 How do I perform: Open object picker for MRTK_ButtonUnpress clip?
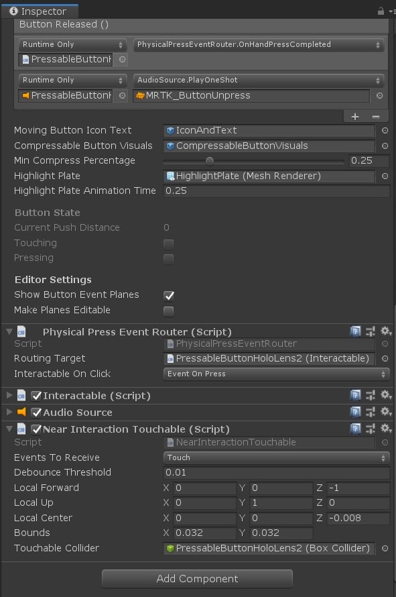pyautogui.click(x=380, y=95)
